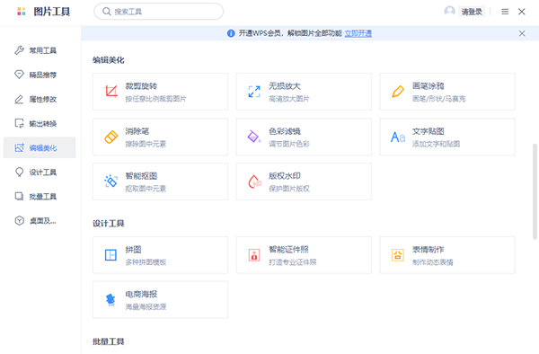Click the 裁剪旋转 crop icon
Screen dimensions: 539x354
[x=111, y=92]
